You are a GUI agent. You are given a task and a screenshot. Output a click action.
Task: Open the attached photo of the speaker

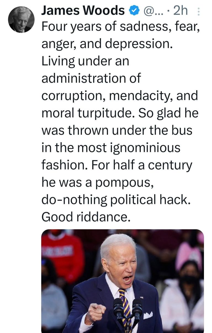pyautogui.click(x=123, y=281)
